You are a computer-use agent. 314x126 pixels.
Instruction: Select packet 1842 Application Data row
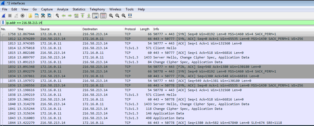(157, 113)
